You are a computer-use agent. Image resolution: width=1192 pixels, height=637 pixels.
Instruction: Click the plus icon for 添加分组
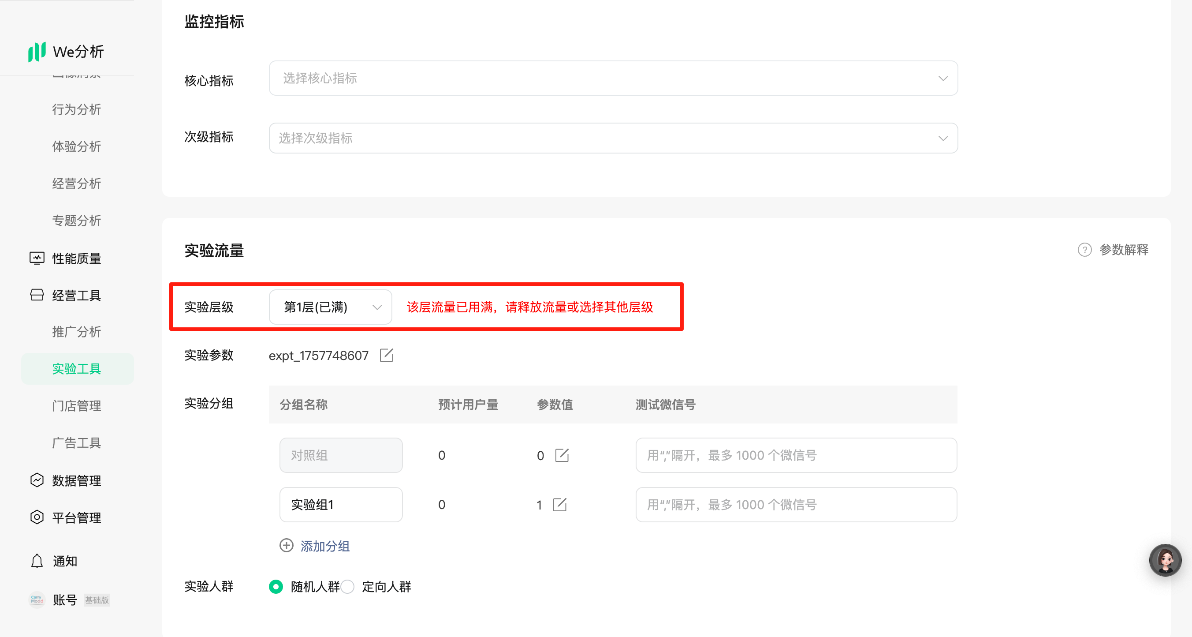point(287,545)
